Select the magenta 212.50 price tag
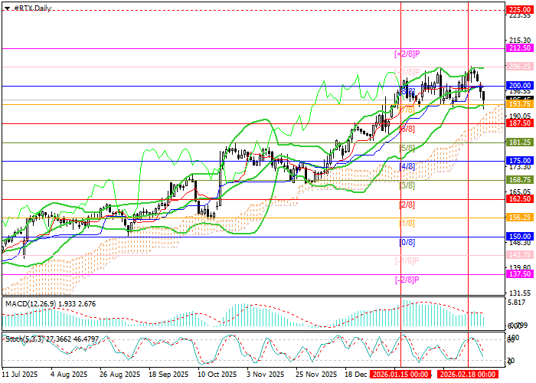 click(x=520, y=47)
